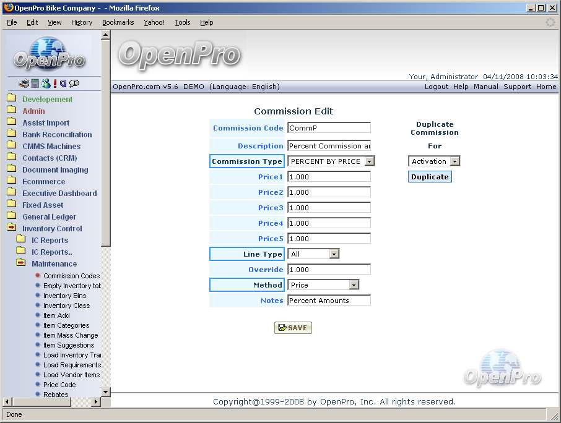Open the Commission Type dropdown
The width and height of the screenshot is (561, 423).
(x=369, y=161)
